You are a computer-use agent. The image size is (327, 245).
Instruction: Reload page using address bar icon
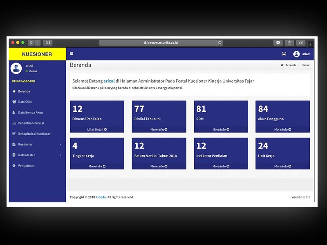pyautogui.click(x=220, y=42)
